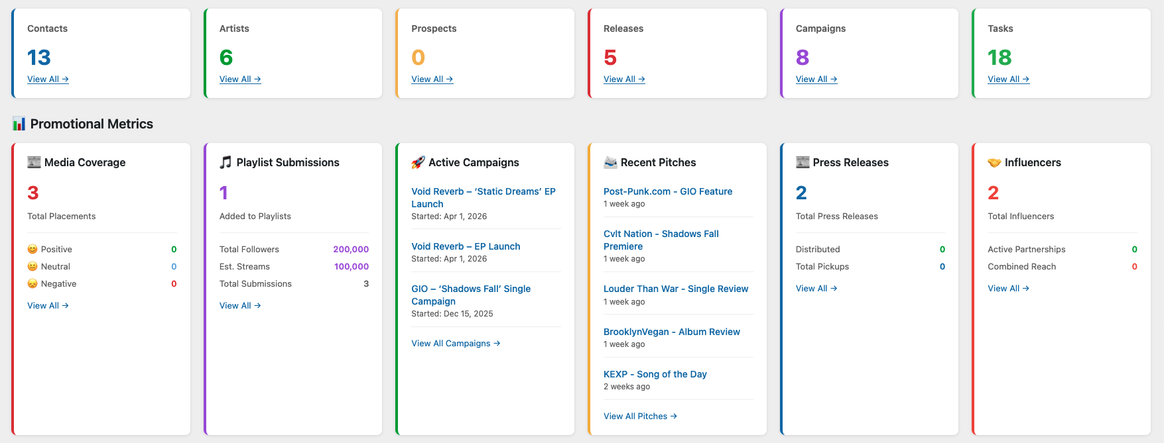
Task: Go to View All under Releases
Action: coord(624,79)
